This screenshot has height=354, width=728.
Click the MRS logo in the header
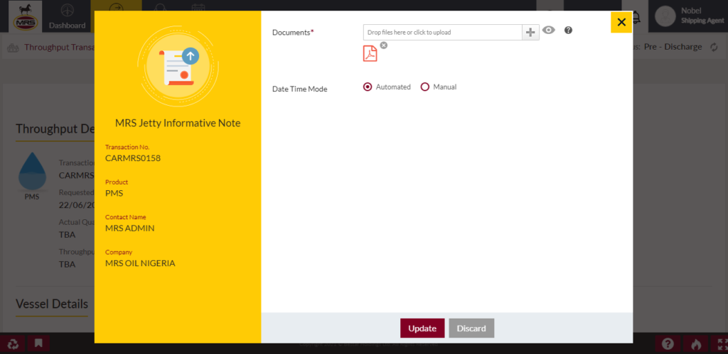[x=26, y=16]
